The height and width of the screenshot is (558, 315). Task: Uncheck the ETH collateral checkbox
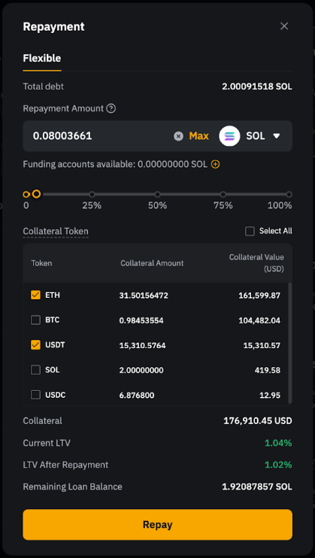tap(35, 295)
